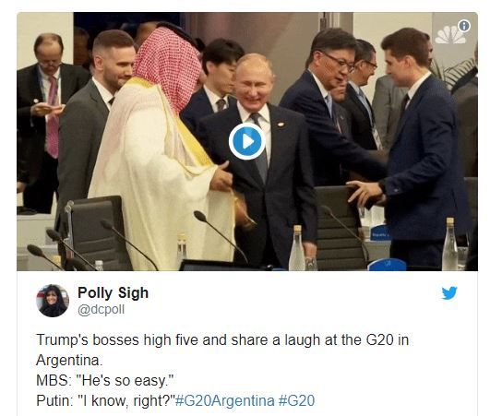
Task: Click the Polly Sigh display name
Action: (x=113, y=292)
